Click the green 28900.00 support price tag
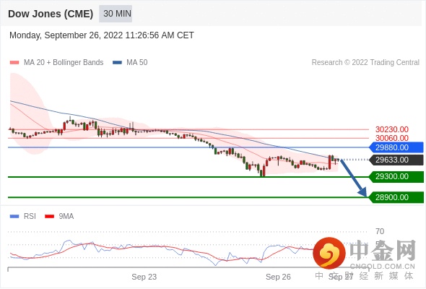The width and height of the screenshot is (426, 289). 396,197
